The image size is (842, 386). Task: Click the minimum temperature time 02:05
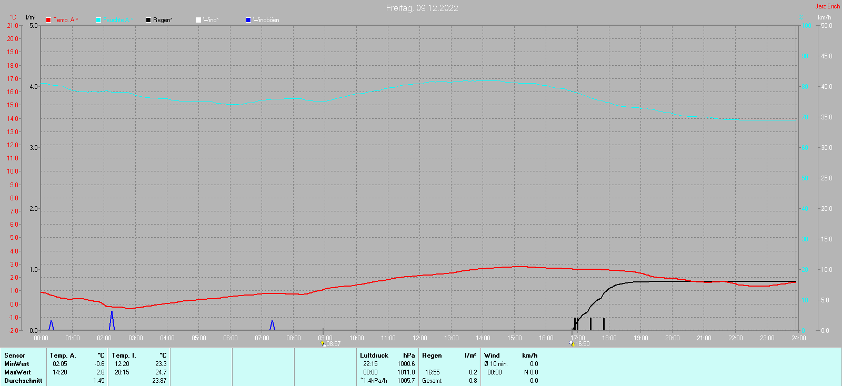tap(60, 364)
